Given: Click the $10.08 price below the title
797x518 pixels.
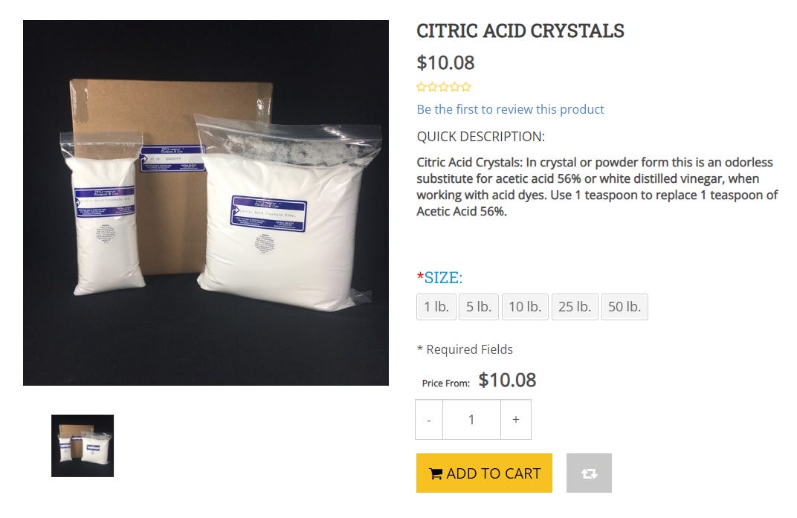Looking at the screenshot, I should click(445, 63).
